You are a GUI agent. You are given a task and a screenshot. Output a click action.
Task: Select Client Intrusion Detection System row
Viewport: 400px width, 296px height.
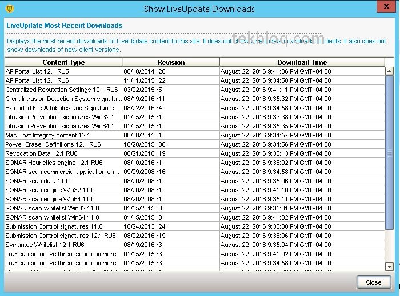(195, 99)
